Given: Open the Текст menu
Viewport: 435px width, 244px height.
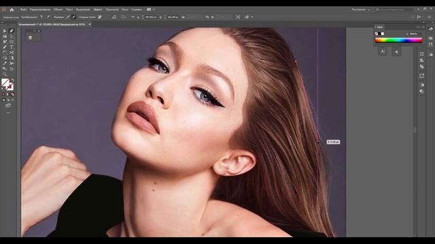Looking at the screenshot, I should (x=69, y=9).
